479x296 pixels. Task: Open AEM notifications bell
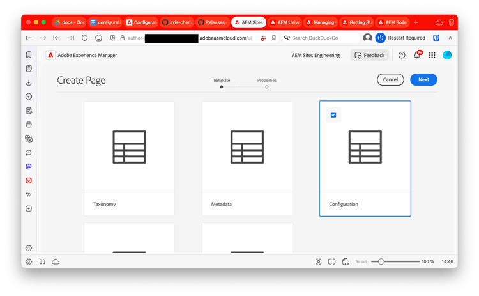417,55
